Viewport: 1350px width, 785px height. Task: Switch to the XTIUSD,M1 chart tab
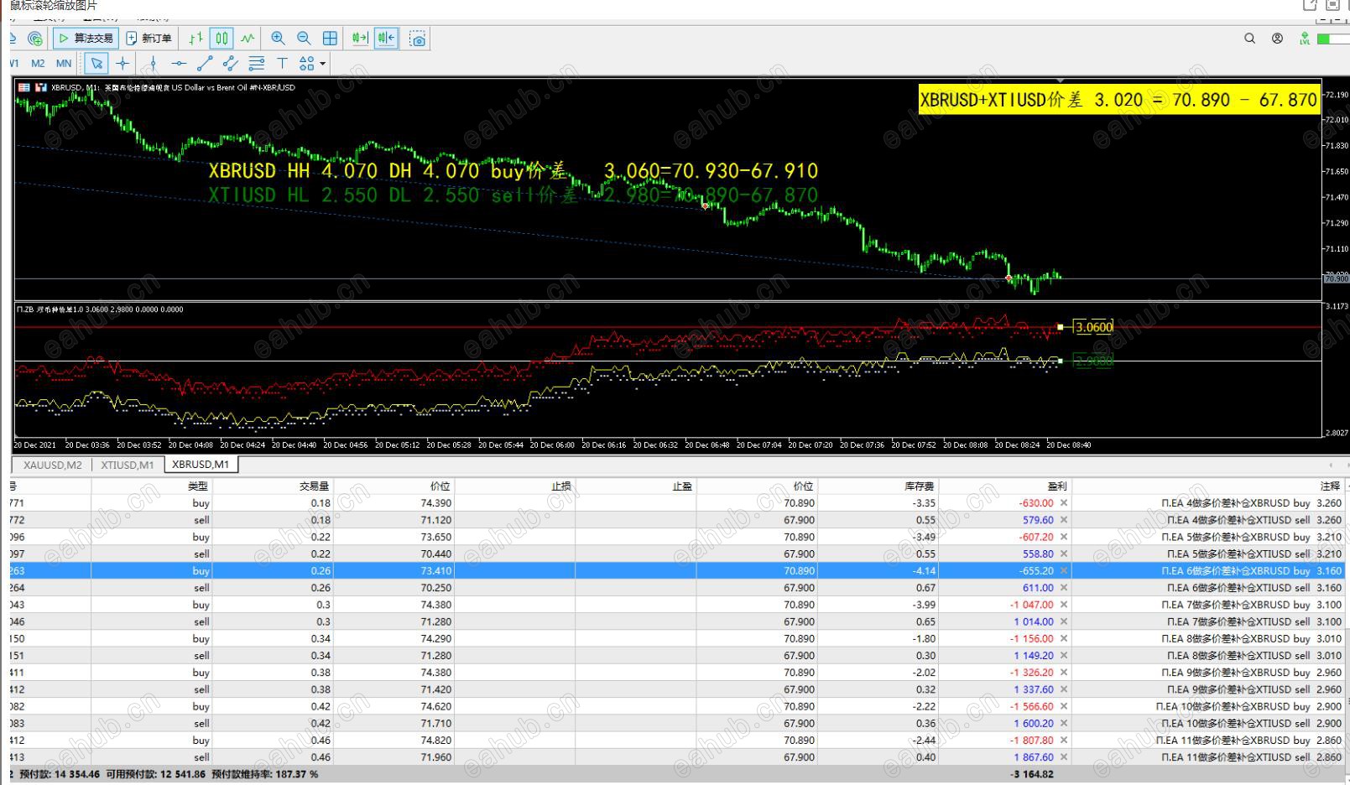coord(128,465)
